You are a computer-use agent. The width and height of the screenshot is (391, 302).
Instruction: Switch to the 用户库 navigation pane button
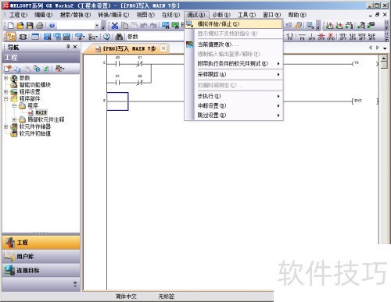41,257
